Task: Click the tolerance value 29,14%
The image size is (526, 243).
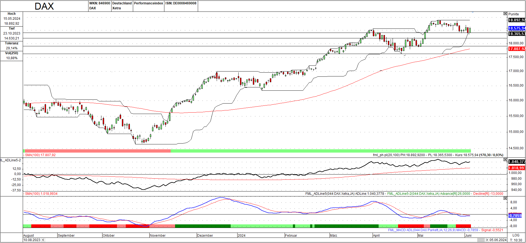Action: pos(12,48)
